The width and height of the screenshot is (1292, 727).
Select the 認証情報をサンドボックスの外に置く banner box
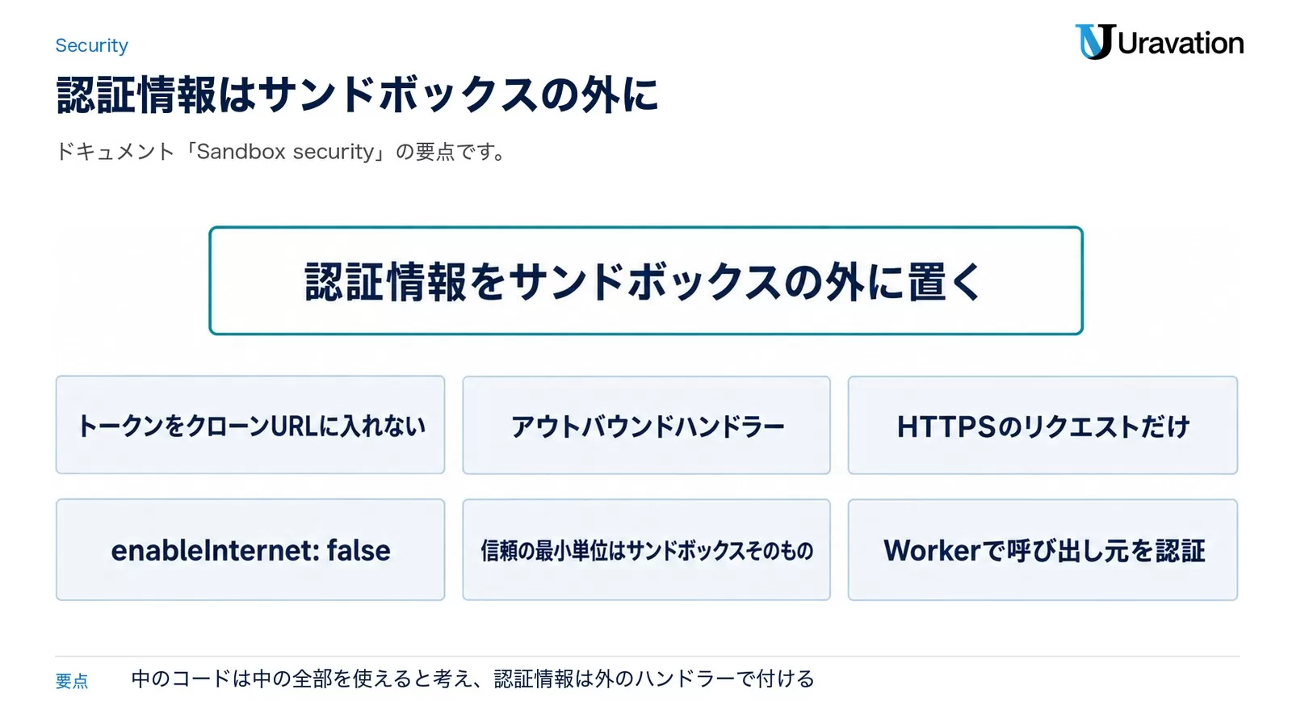click(x=646, y=280)
